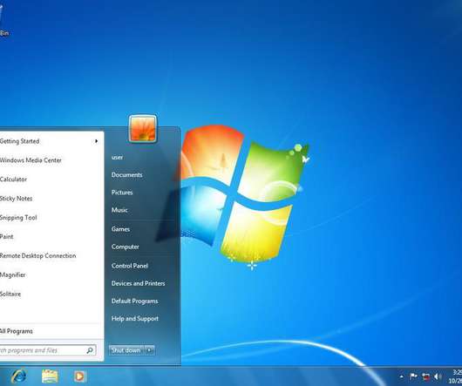Expand Getting Started submenu arrow
Image resolution: width=462 pixels, height=386 pixels.
click(96, 141)
